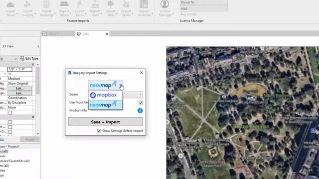319x179 pixels.
Task: Click the Show Original property value
Action: 20,84
